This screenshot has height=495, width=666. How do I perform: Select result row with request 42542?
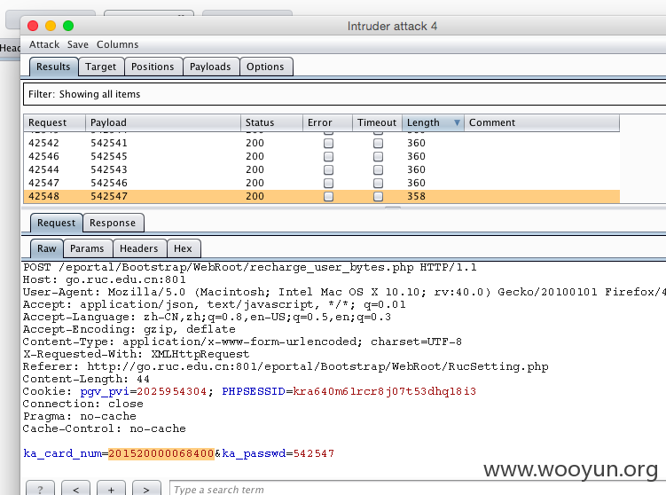pos(322,143)
